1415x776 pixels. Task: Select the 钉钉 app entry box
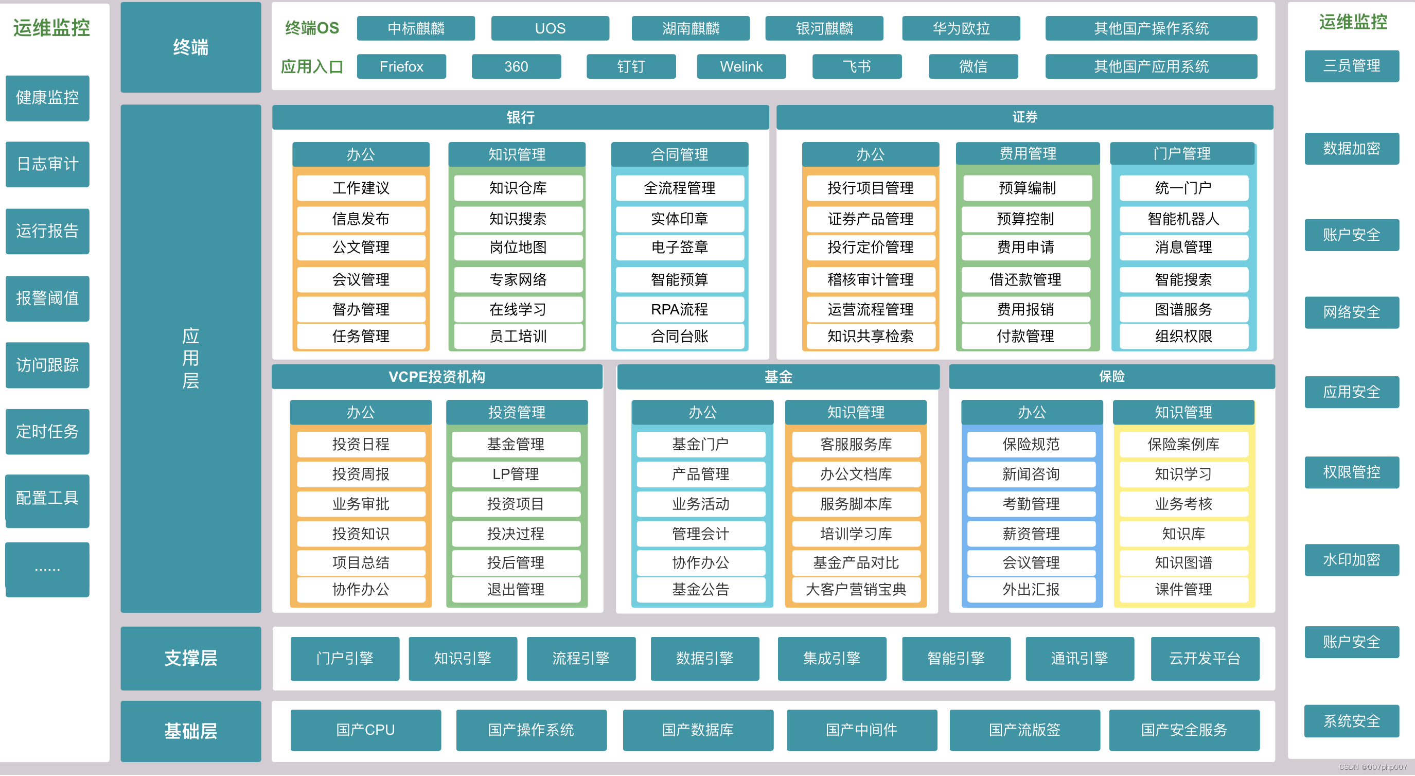[631, 66]
